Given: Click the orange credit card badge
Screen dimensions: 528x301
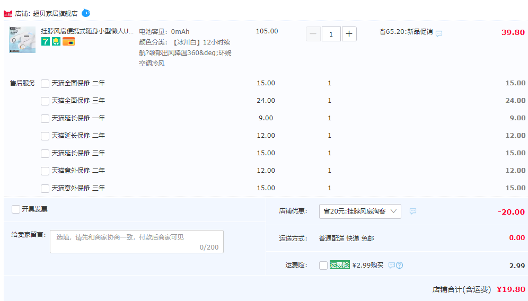Looking at the screenshot, I should tap(69, 42).
